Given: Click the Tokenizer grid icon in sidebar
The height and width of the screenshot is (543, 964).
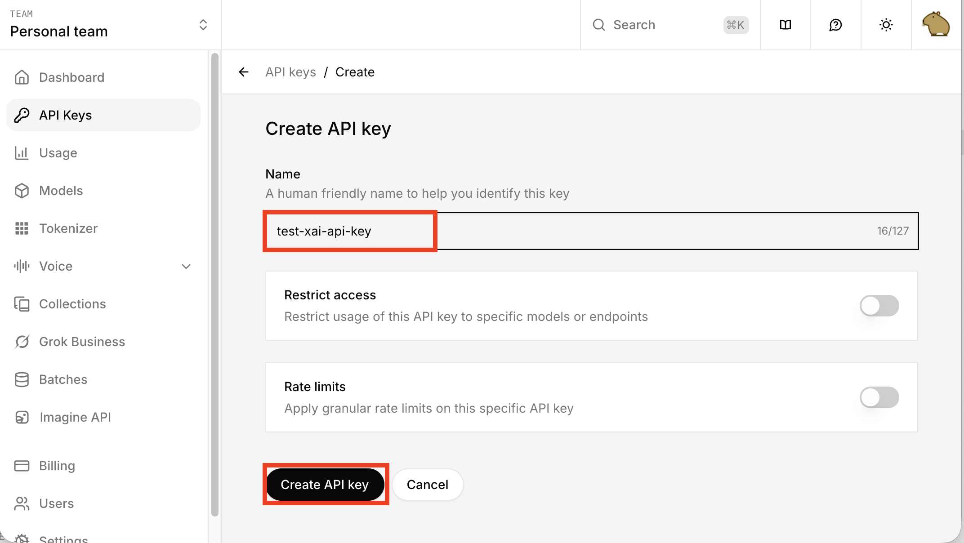Looking at the screenshot, I should 22,228.
